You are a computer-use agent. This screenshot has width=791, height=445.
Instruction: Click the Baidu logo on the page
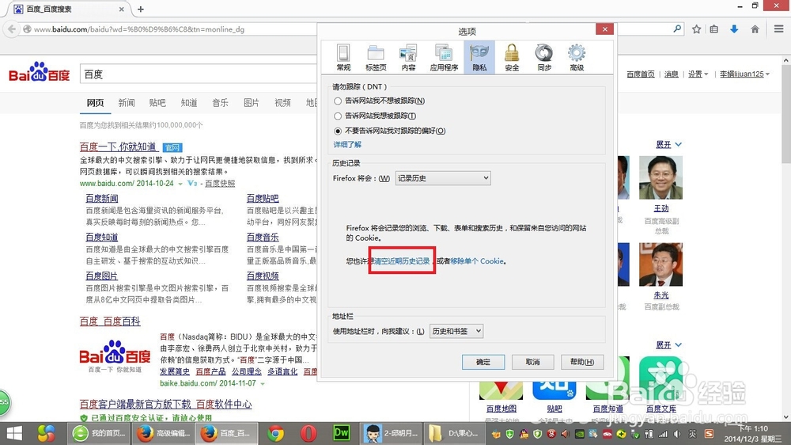(40, 72)
